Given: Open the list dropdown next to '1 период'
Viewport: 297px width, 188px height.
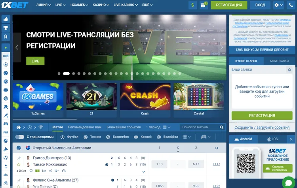Looking at the screenshot, I should point(167,127).
